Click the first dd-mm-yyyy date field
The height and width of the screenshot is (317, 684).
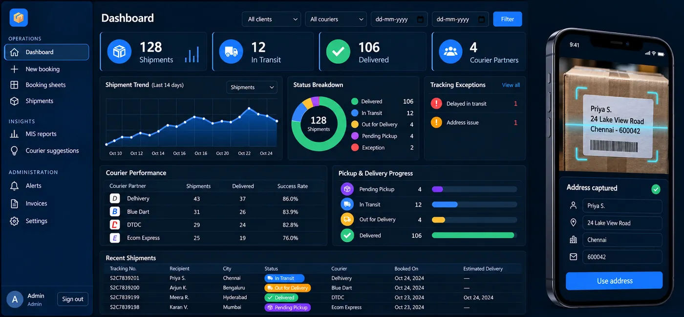pyautogui.click(x=399, y=19)
